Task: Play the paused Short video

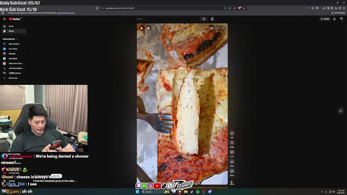Action: click(x=142, y=28)
